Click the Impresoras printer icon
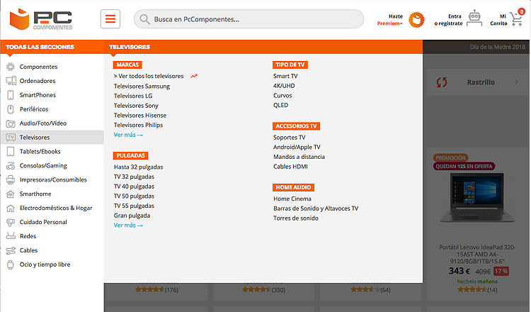Image resolution: width=531 pixels, height=312 pixels. [11, 179]
